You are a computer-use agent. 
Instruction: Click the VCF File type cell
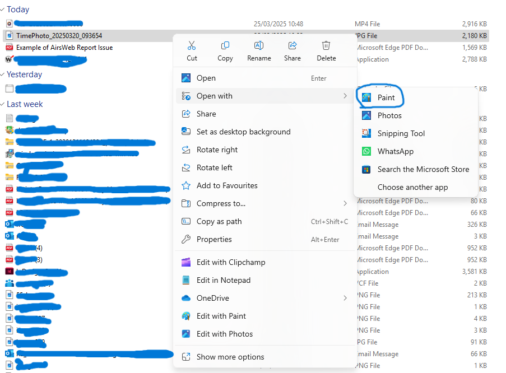click(367, 283)
